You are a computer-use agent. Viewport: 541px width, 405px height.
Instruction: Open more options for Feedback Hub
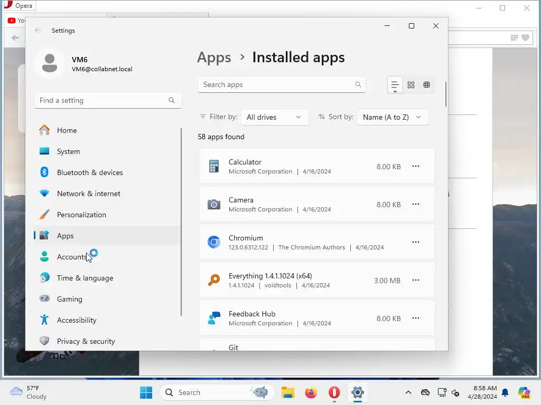click(x=416, y=318)
